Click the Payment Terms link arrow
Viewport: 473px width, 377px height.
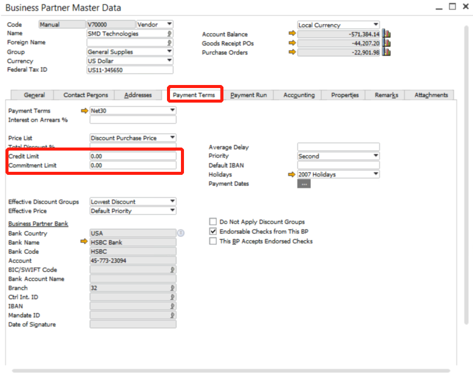click(x=84, y=110)
